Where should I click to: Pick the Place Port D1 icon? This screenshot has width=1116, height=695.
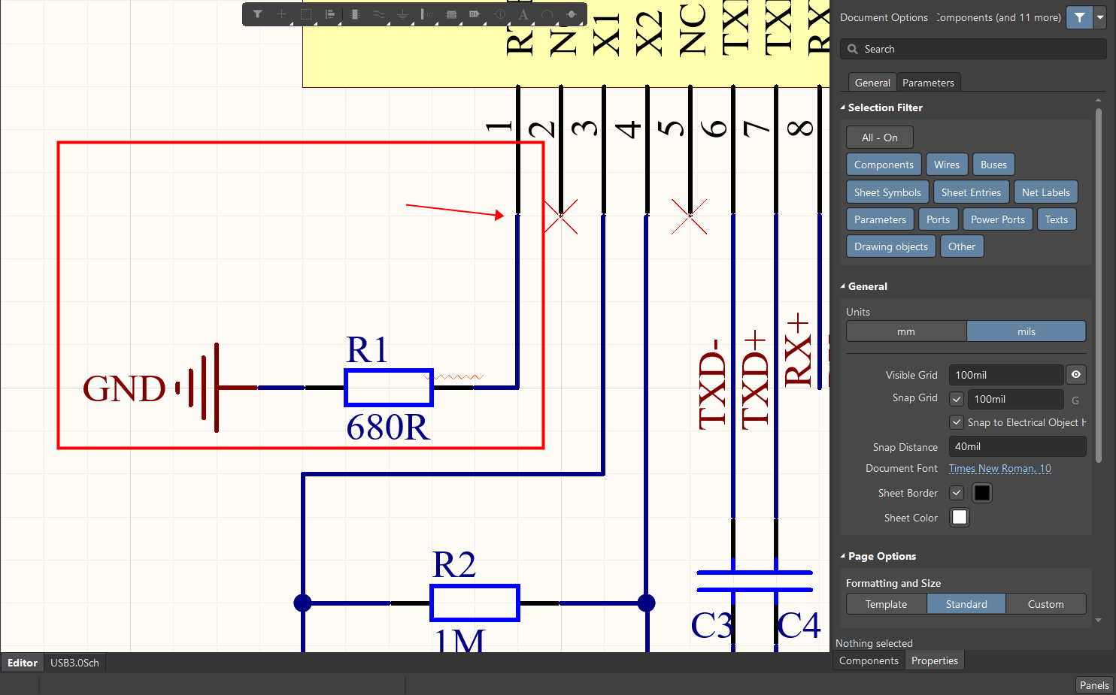click(x=475, y=14)
